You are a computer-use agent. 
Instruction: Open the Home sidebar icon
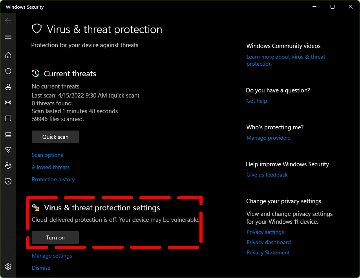click(x=8, y=55)
